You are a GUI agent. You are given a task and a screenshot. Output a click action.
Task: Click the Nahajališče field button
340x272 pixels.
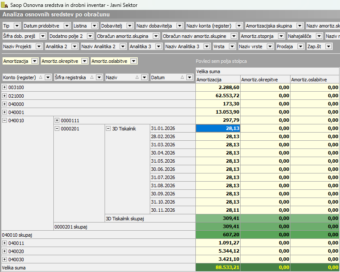(300, 36)
